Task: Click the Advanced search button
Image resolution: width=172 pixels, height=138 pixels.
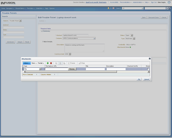Action: [x=10, y=42]
